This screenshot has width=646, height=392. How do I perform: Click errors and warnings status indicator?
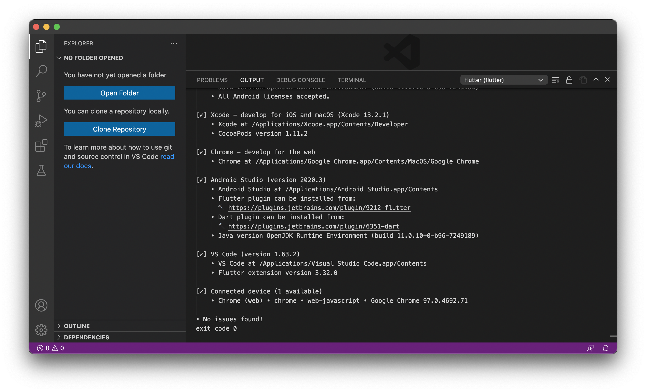tap(51, 348)
